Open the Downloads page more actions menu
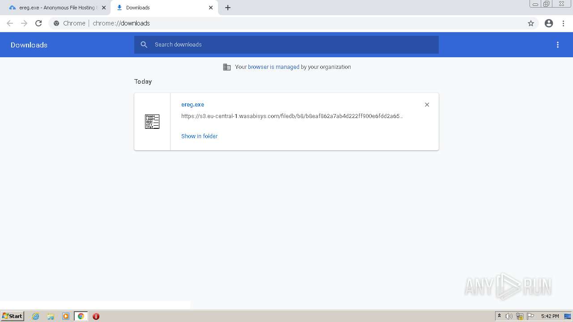The height and width of the screenshot is (322, 573). [x=558, y=45]
